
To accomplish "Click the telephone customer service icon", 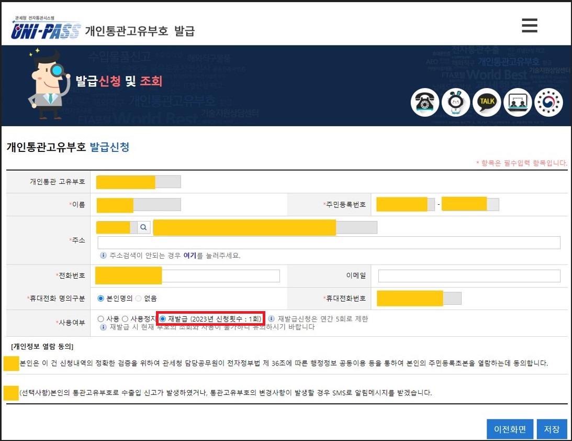I will click(x=425, y=103).
